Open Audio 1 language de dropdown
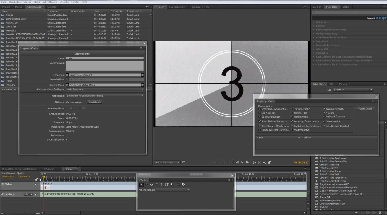 pyautogui.click(x=28, y=195)
